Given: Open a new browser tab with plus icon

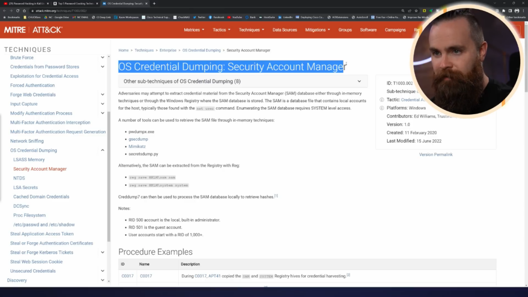Looking at the screenshot, I should pyautogui.click(x=154, y=4).
